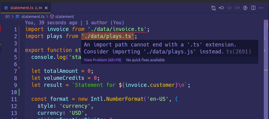Click the export function keyword on line 4
This screenshot has width=269, height=119.
pyautogui.click(x=49, y=50)
